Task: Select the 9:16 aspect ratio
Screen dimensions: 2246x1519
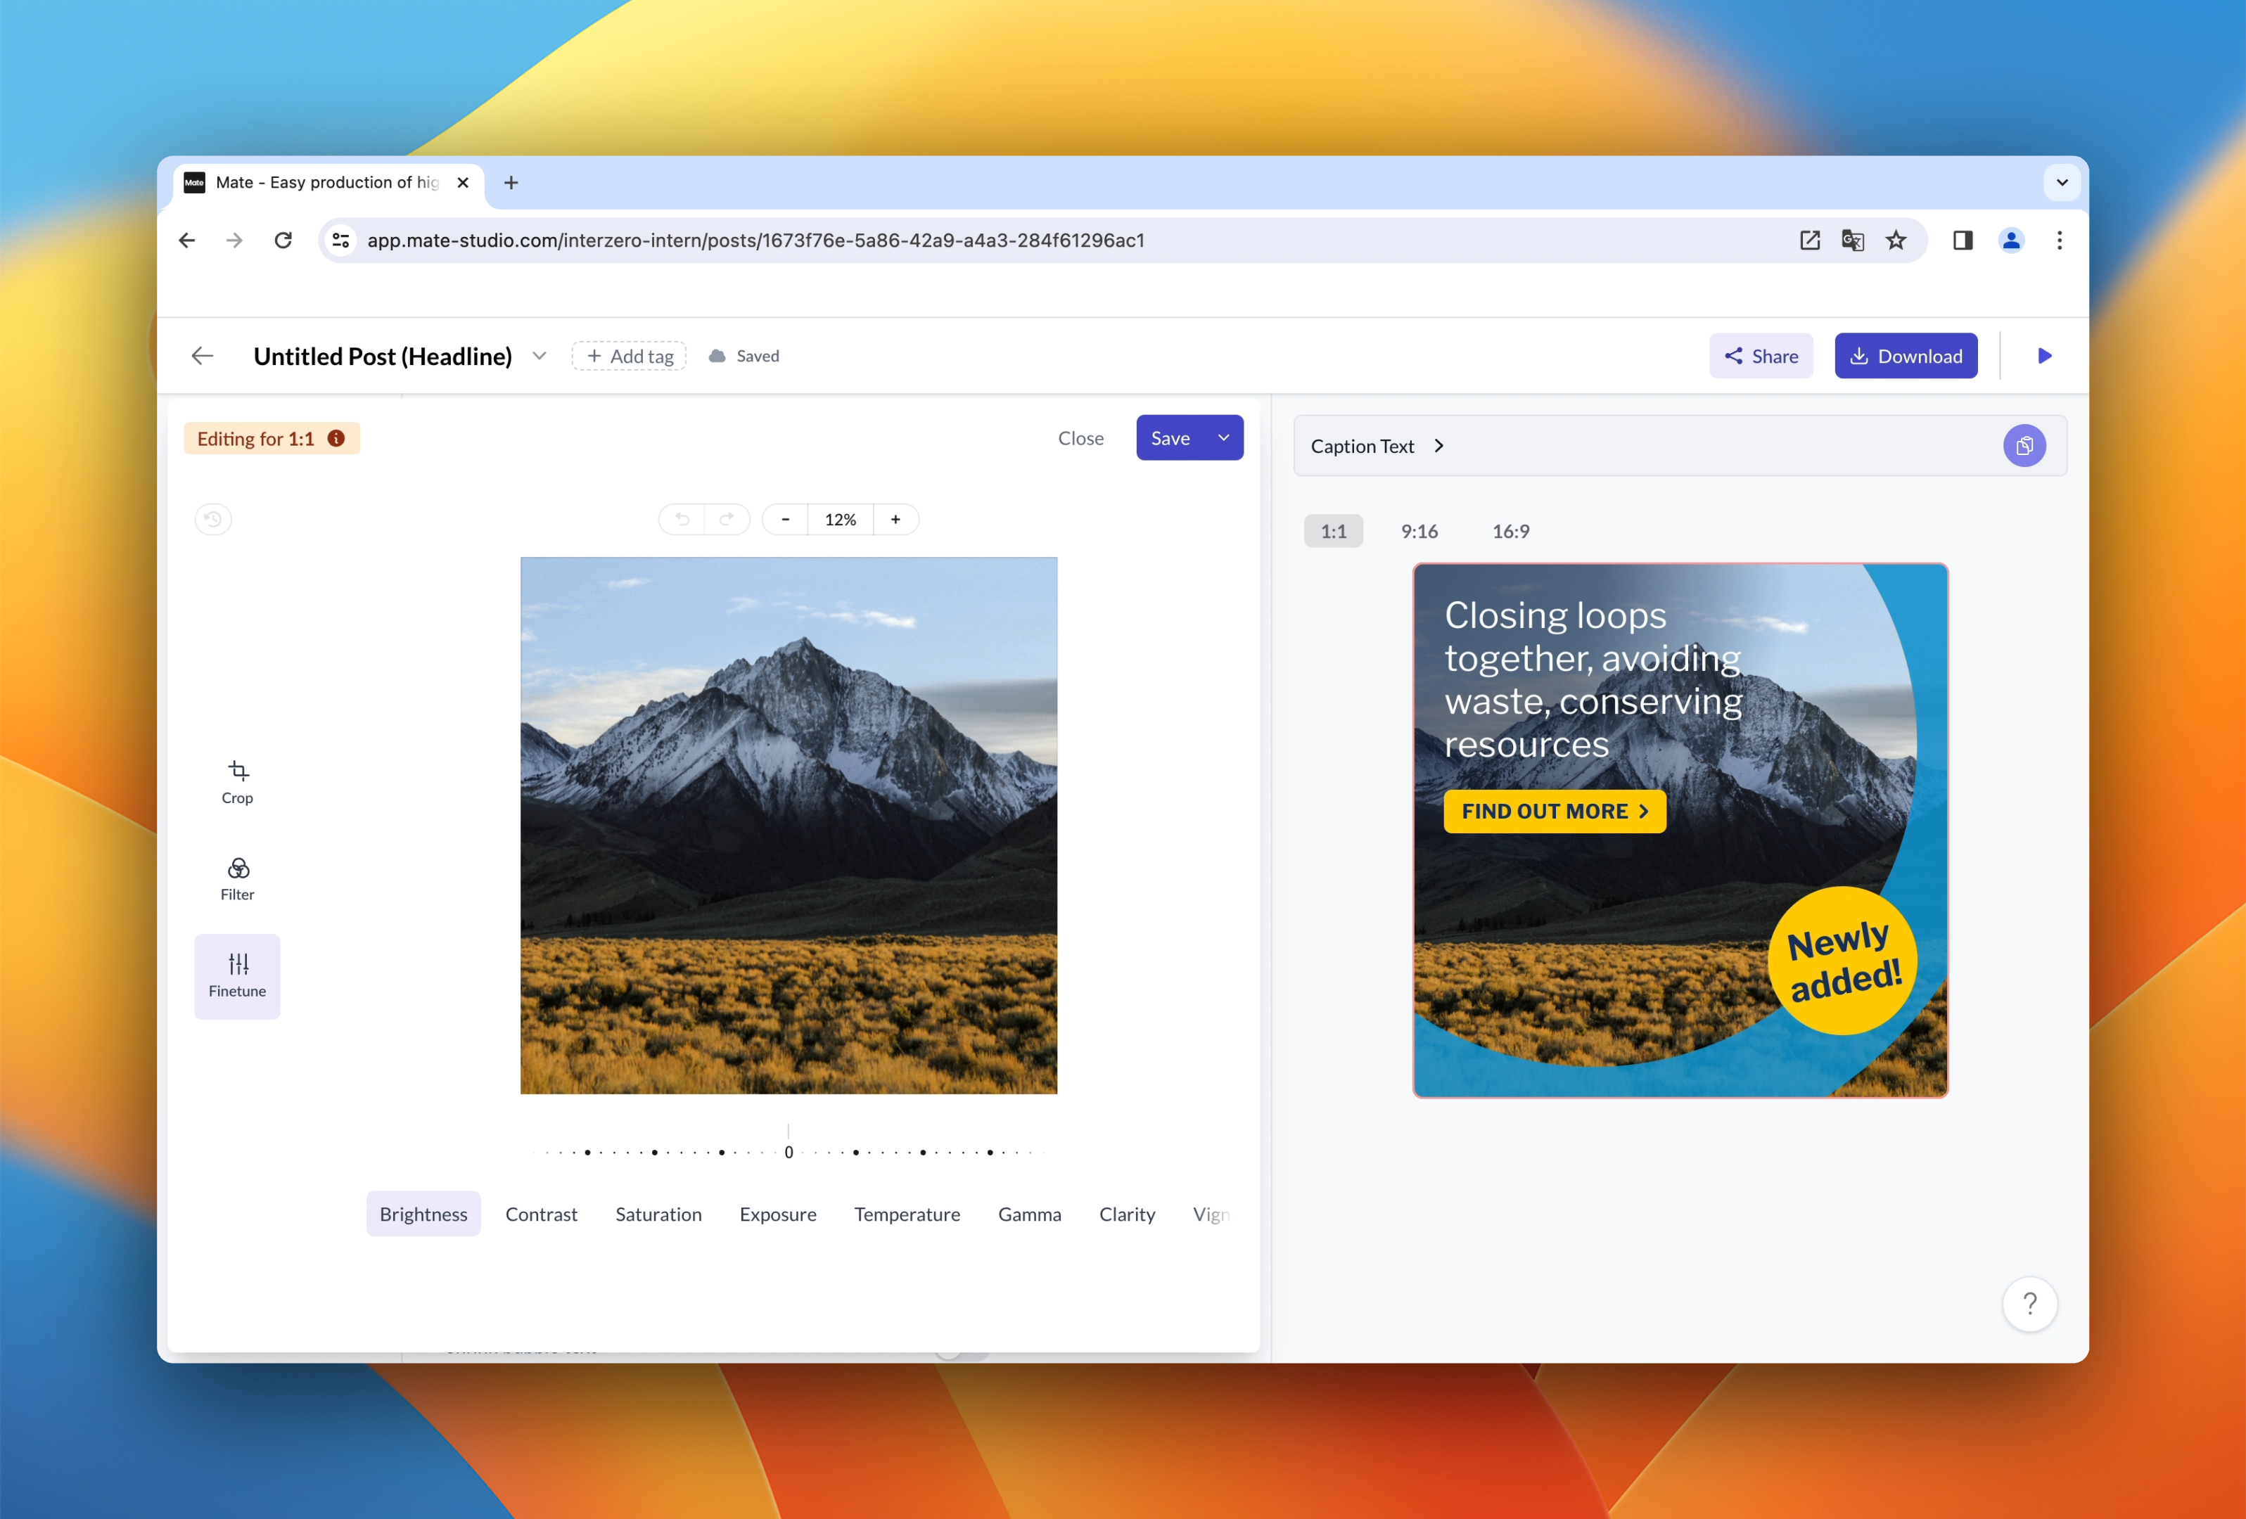Action: 1419,530
